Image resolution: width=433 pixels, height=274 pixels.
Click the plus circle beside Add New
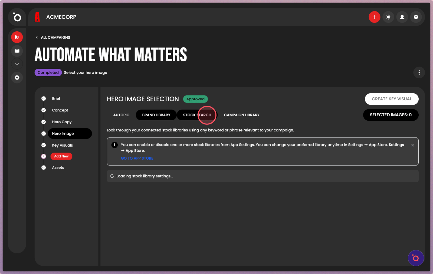click(44, 156)
